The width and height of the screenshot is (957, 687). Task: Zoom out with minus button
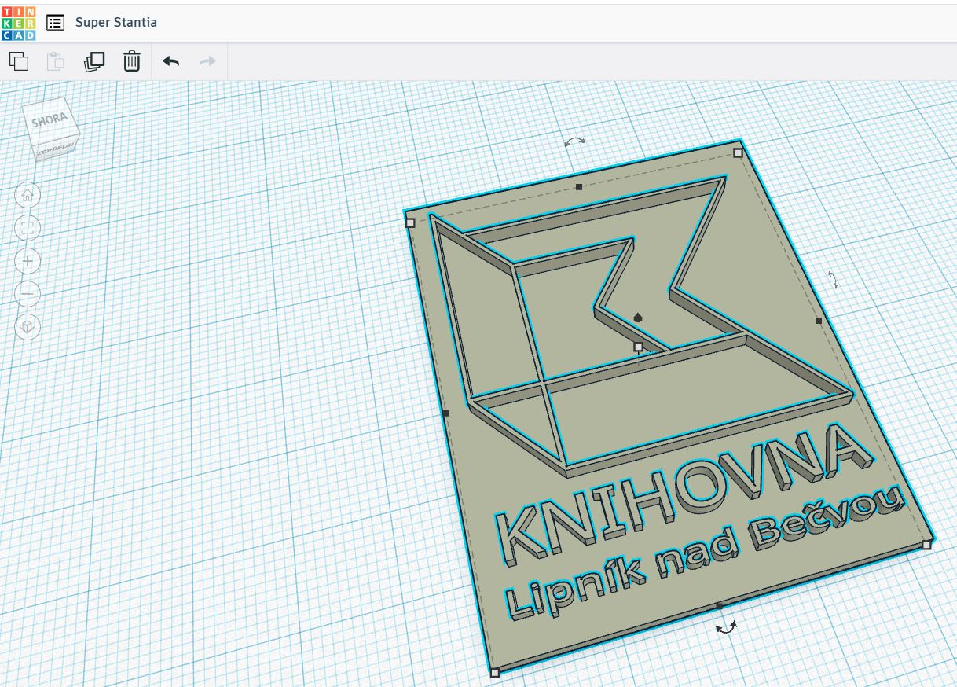27,294
